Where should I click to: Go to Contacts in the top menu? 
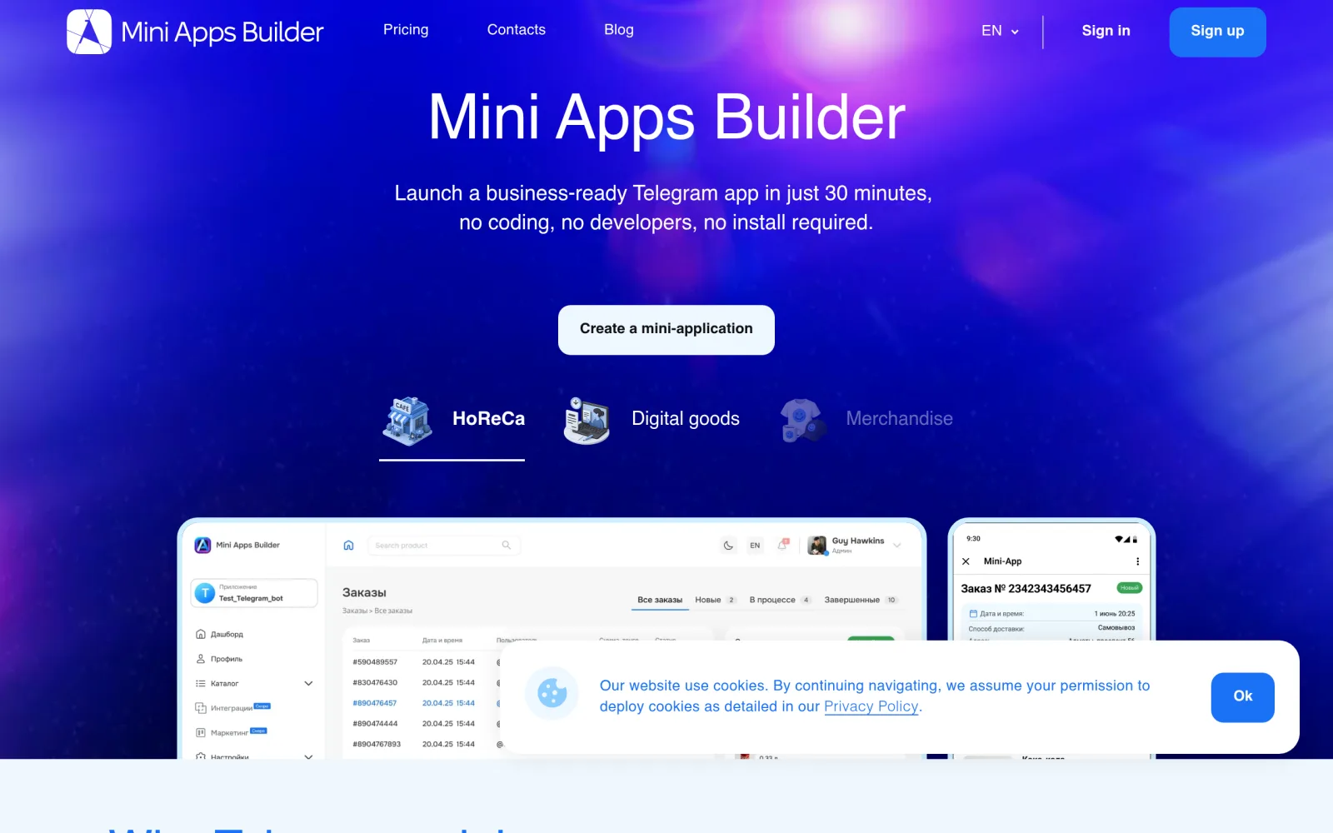pyautogui.click(x=517, y=30)
